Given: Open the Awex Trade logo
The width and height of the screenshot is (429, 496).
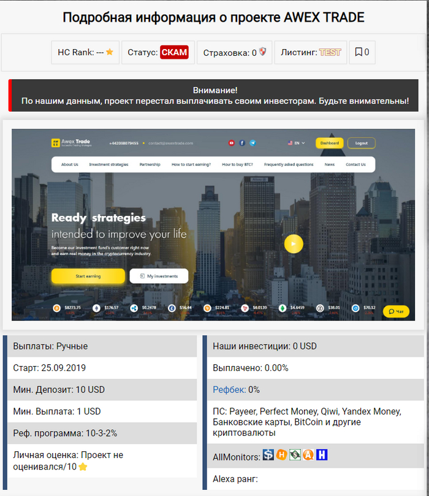Looking at the screenshot, I should pyautogui.click(x=72, y=143).
